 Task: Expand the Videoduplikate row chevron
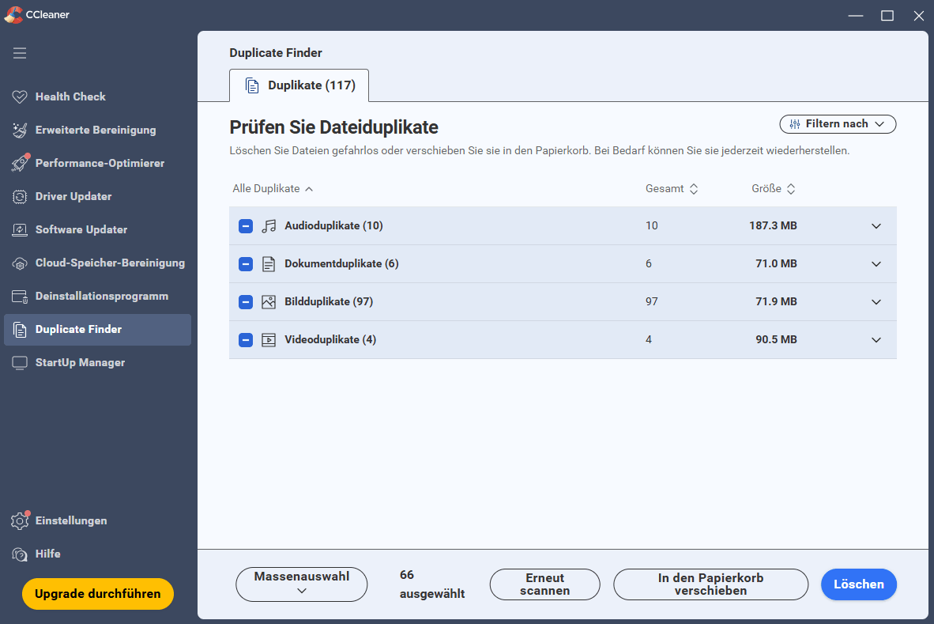[876, 340]
